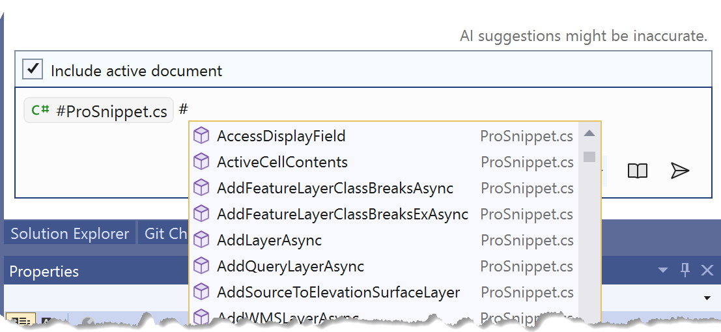
Task: Choose AddFeatureLayerClassBreaksExAsync in the list
Action: click(x=343, y=214)
